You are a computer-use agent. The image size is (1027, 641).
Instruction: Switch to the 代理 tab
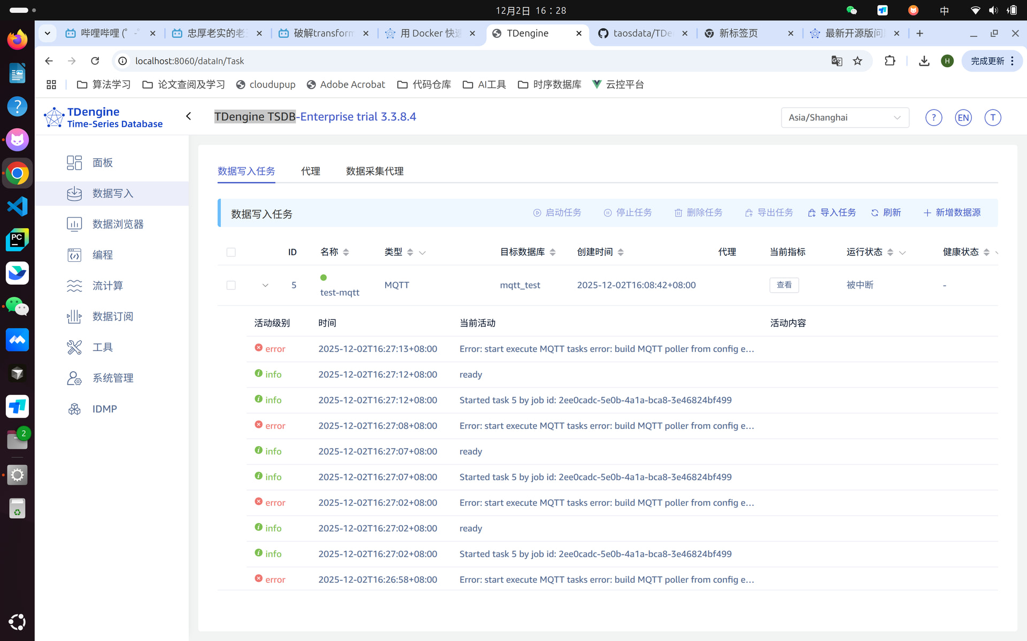(310, 171)
